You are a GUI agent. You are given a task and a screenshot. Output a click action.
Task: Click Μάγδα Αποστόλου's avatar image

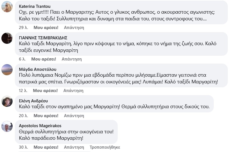pos(7,70)
